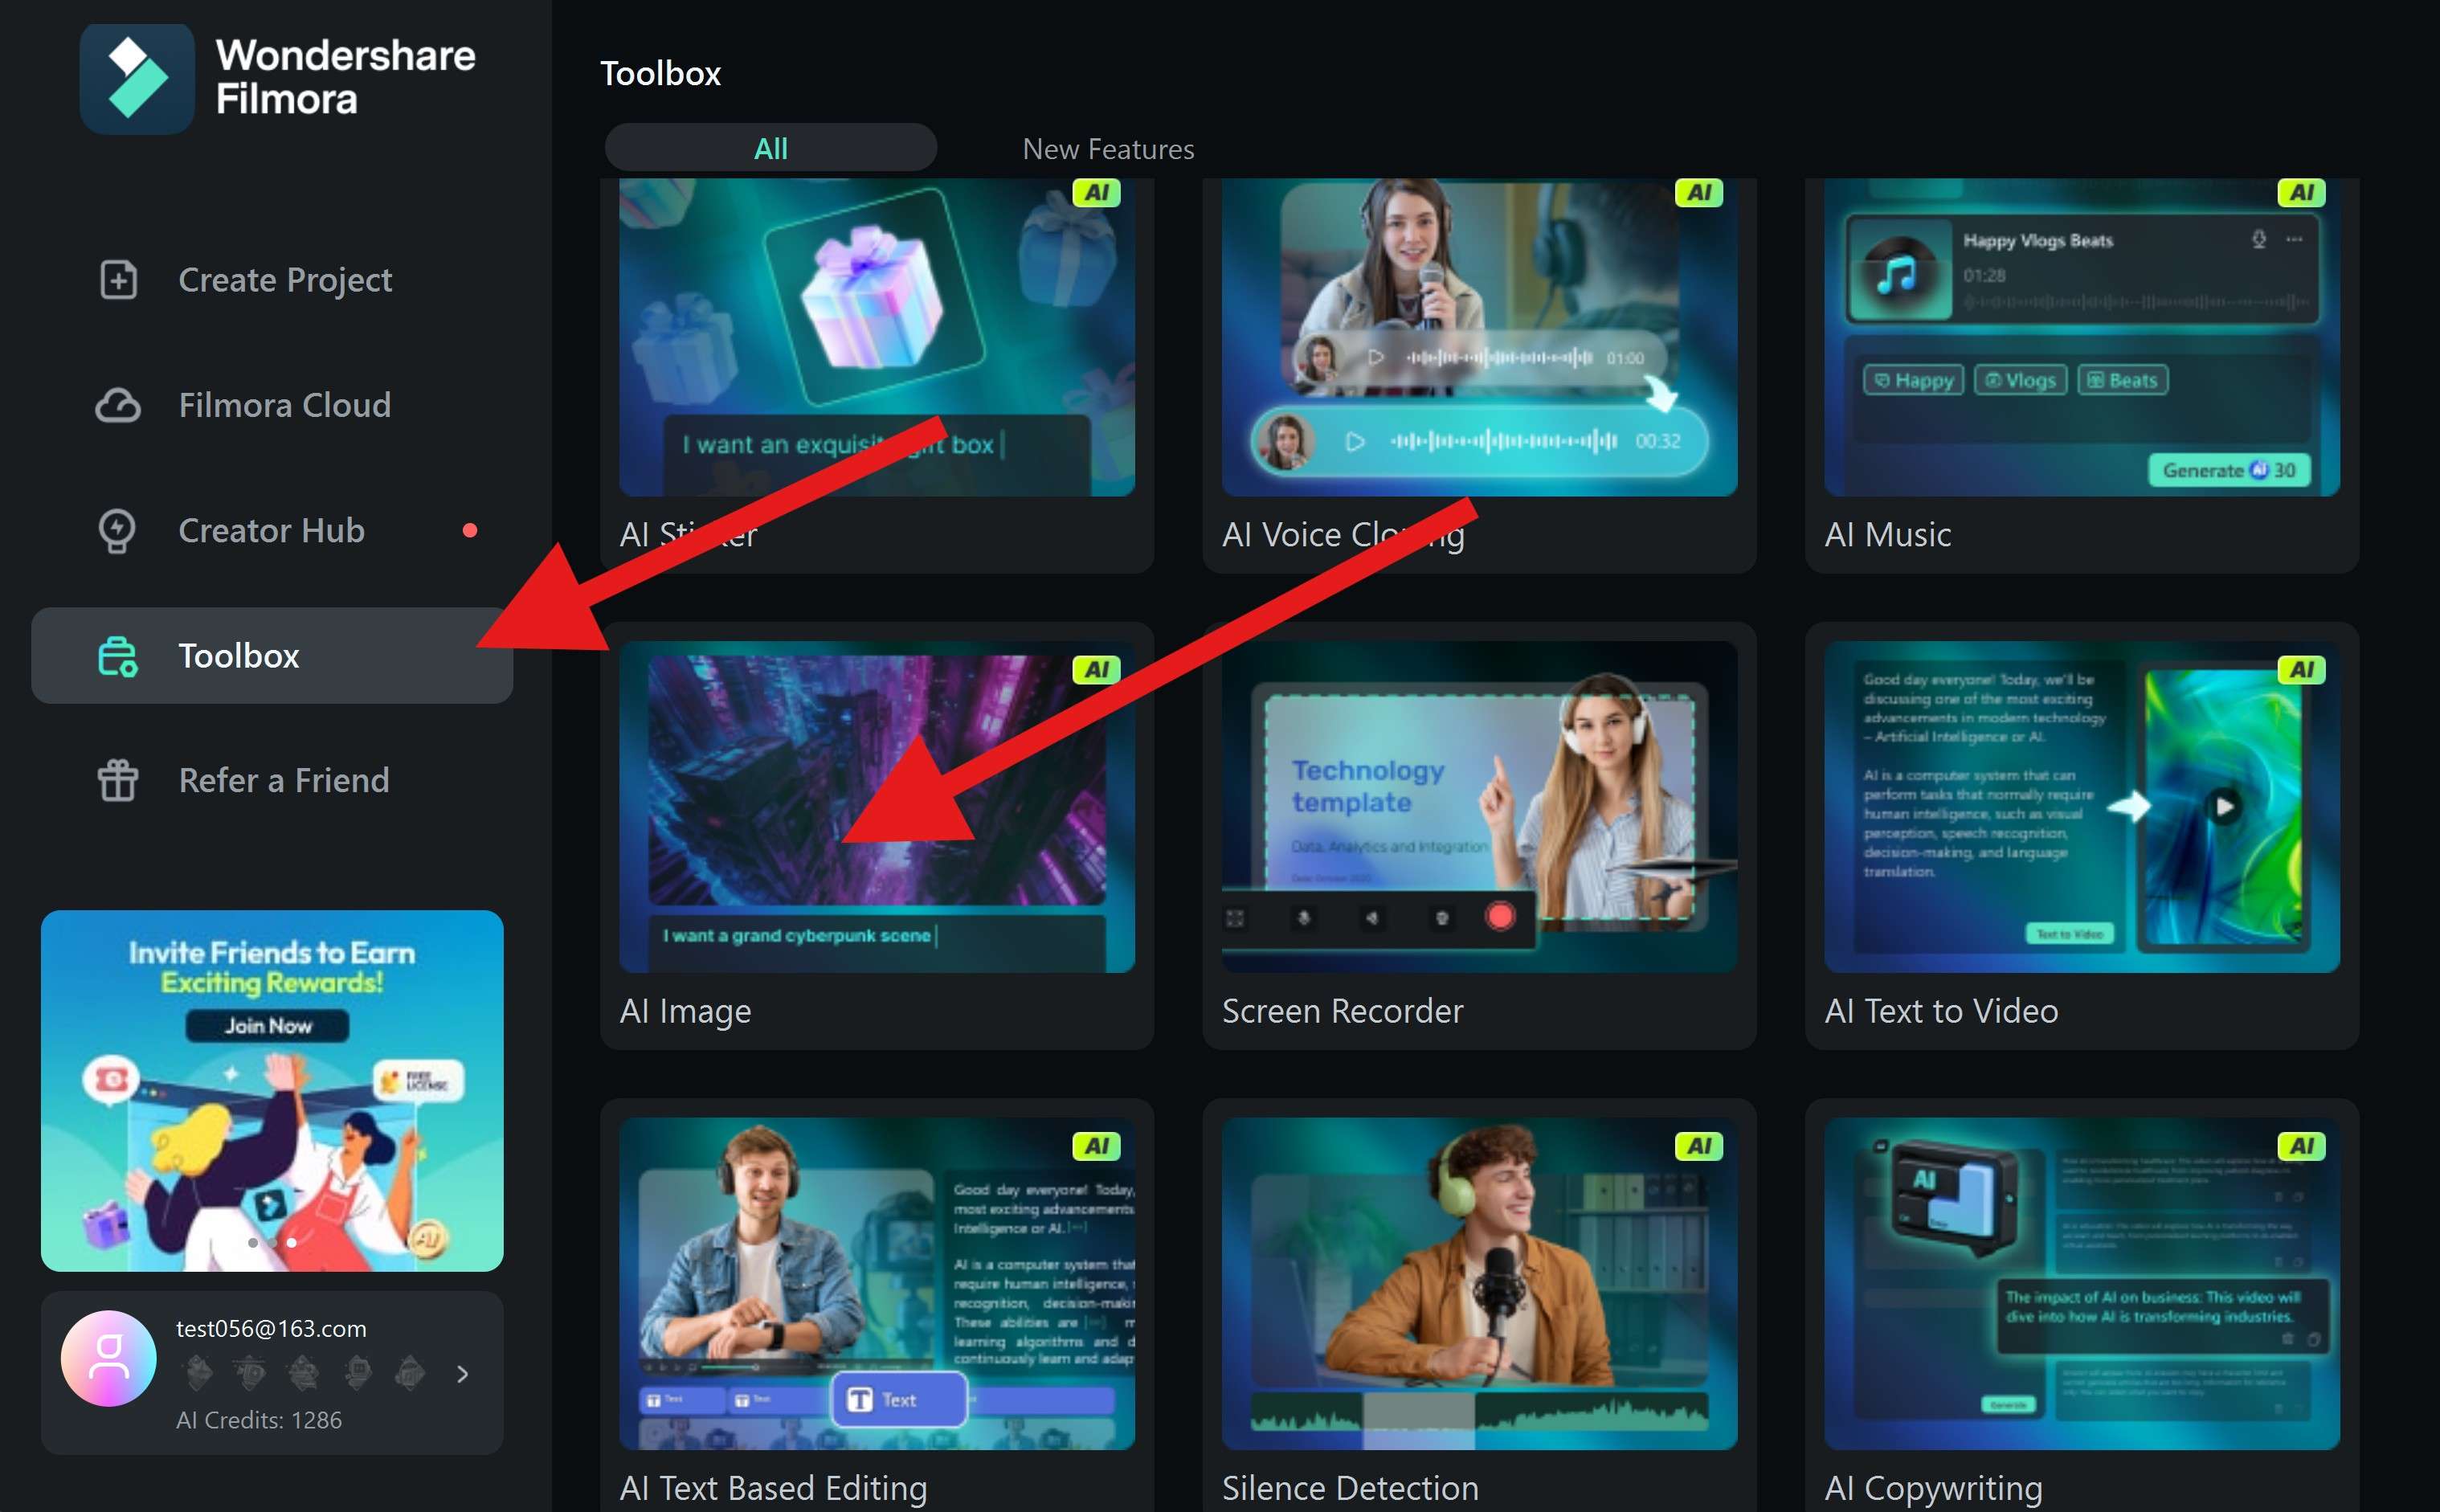
Task: Click the AI Image card label
Action: (685, 1012)
